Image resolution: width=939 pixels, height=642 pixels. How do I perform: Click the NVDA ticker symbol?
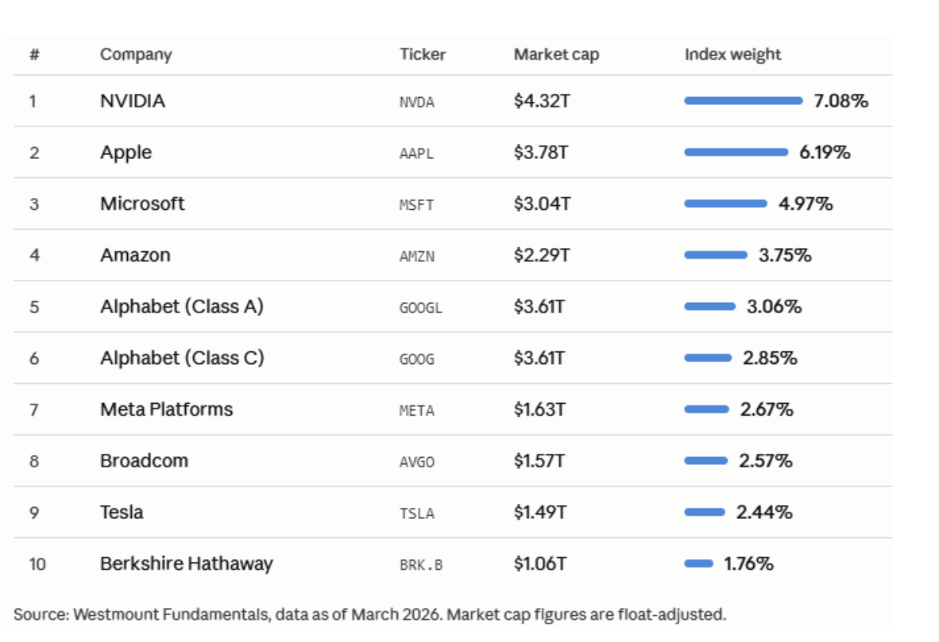point(417,102)
